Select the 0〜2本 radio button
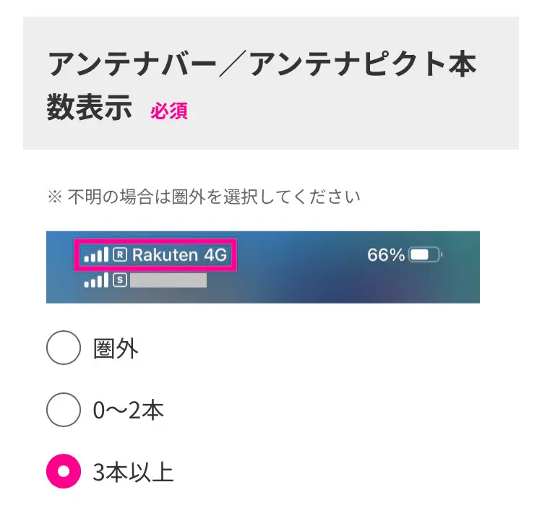The width and height of the screenshot is (542, 529). [64, 410]
